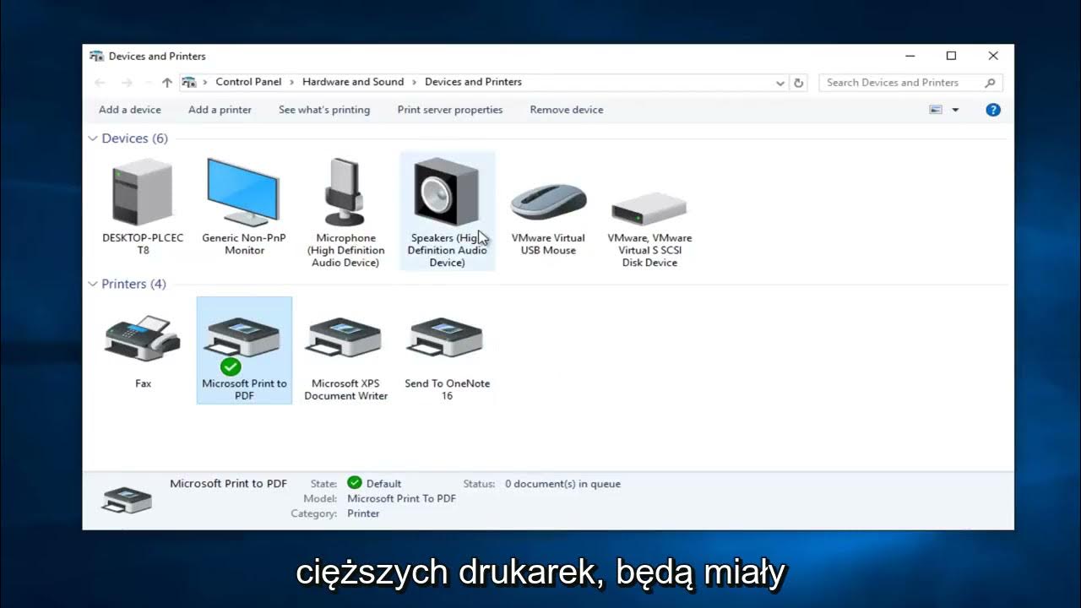Screen dimensions: 1081x608
Task: Expand the Control Panel breadcrumb chevron
Action: click(x=292, y=82)
